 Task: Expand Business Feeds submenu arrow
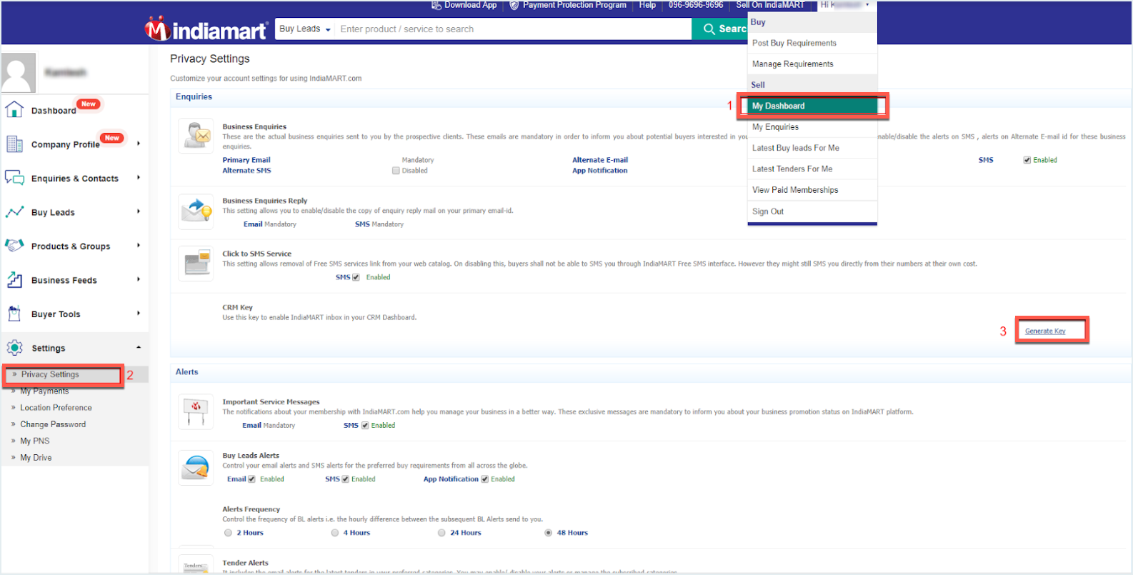[x=138, y=279]
